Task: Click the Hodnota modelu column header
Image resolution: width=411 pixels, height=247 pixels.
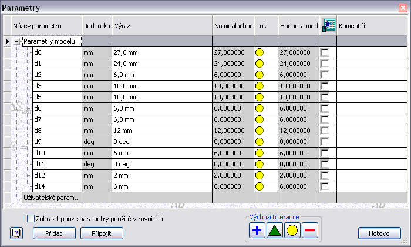Action: tap(298, 26)
